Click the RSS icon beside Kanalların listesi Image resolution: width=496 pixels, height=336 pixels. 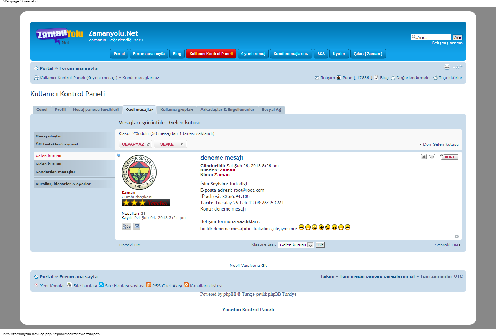coord(186,285)
